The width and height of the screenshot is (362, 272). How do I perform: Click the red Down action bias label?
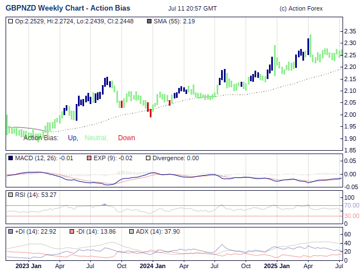coord(126,138)
